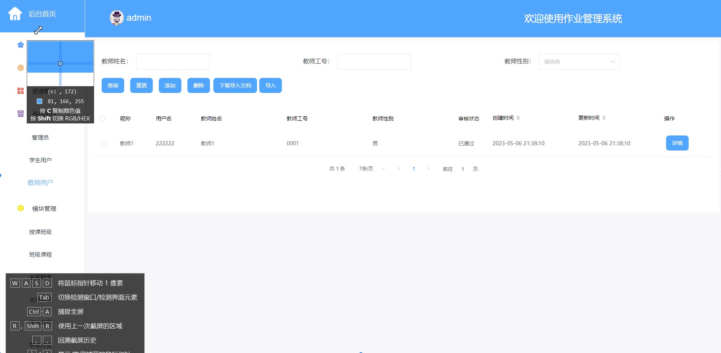Tick the select-all checkbox in table header
This screenshot has height=353, width=721.
click(x=102, y=119)
